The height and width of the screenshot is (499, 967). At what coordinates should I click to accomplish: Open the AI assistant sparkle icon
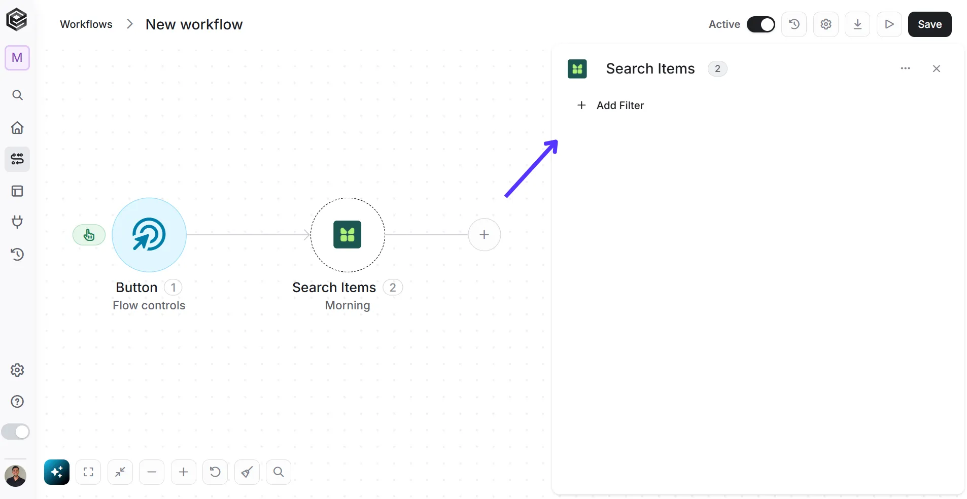coord(57,472)
